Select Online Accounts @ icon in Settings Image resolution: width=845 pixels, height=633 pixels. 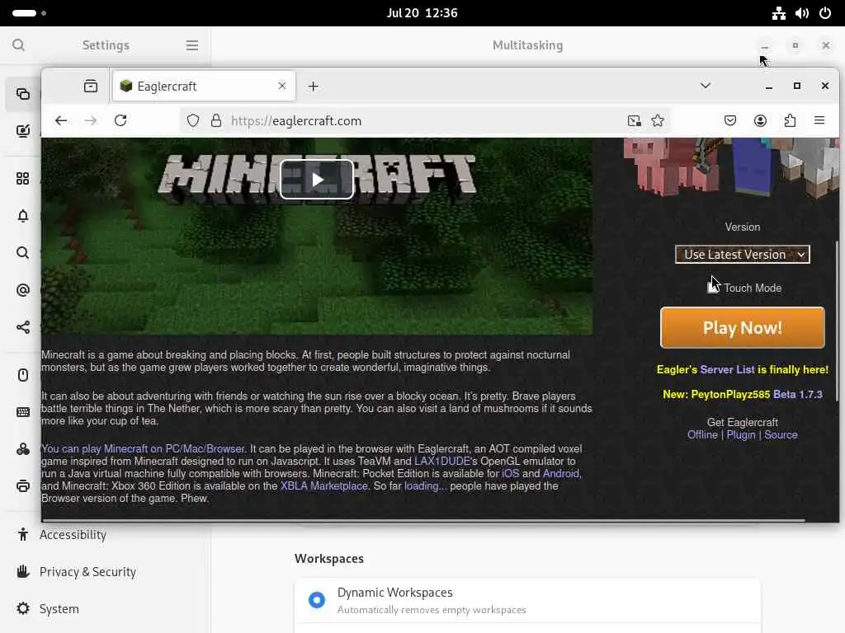(x=22, y=290)
